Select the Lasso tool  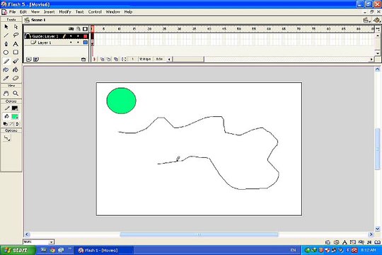pyautogui.click(x=16, y=35)
